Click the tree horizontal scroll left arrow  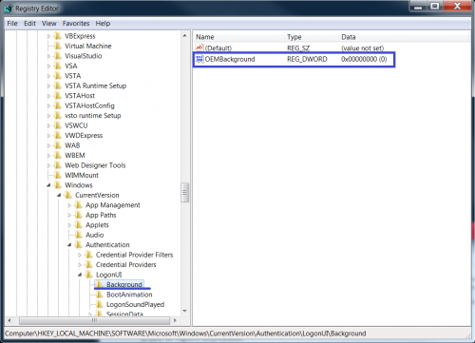[x=9, y=320]
